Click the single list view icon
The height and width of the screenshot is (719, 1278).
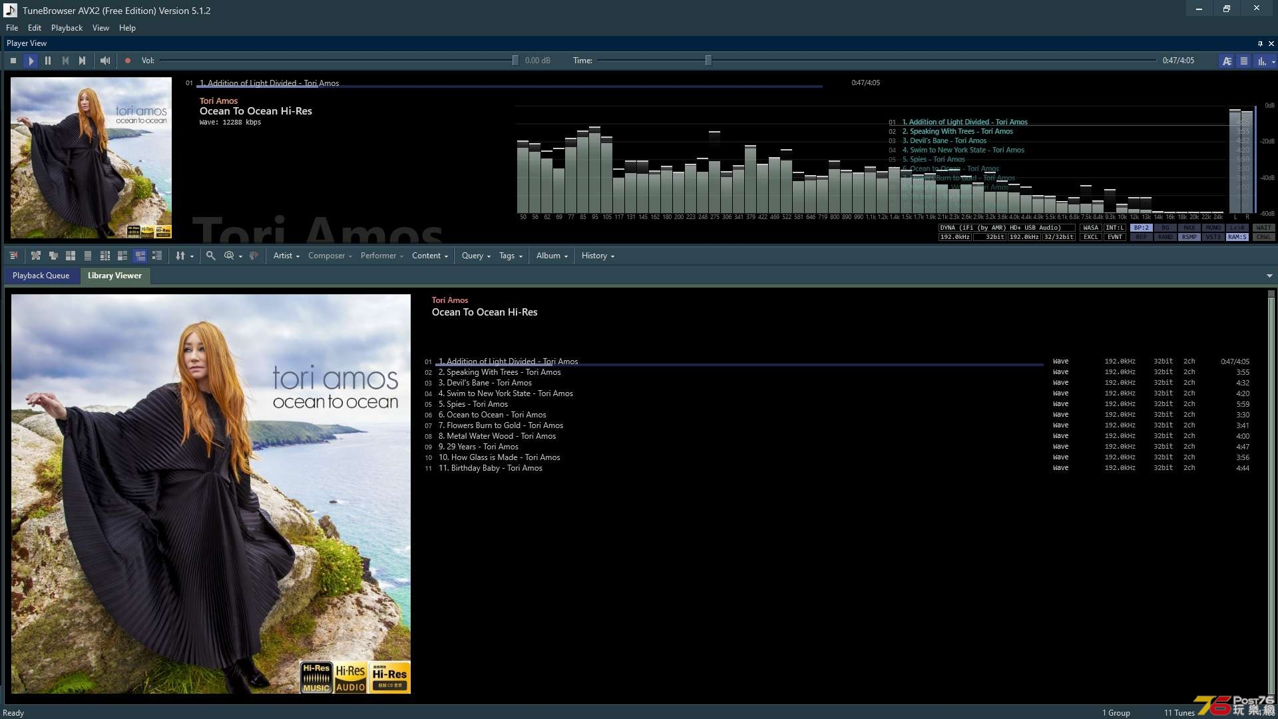88,256
